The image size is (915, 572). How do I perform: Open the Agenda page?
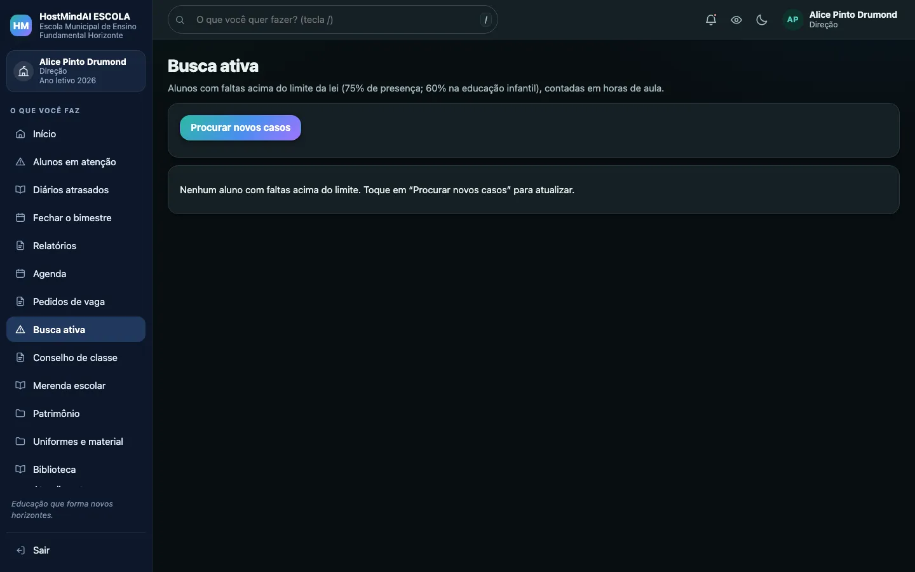(76, 274)
